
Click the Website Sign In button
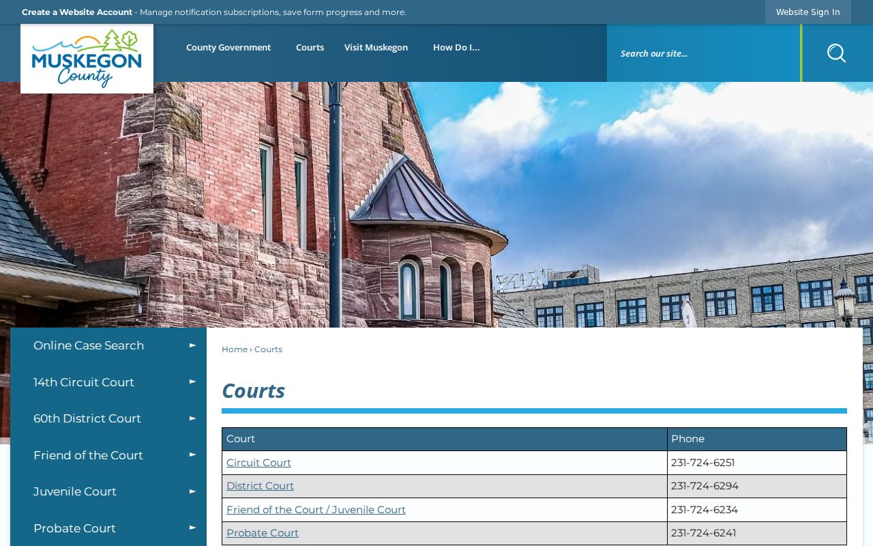coord(808,12)
